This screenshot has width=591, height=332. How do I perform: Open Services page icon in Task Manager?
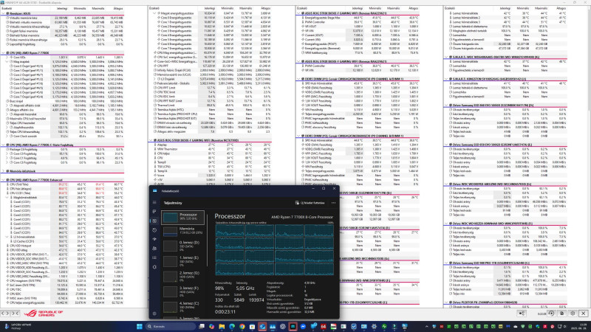pyautogui.click(x=154, y=267)
